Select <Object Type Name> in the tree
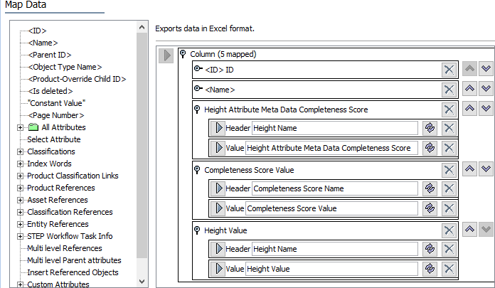 (x=65, y=67)
